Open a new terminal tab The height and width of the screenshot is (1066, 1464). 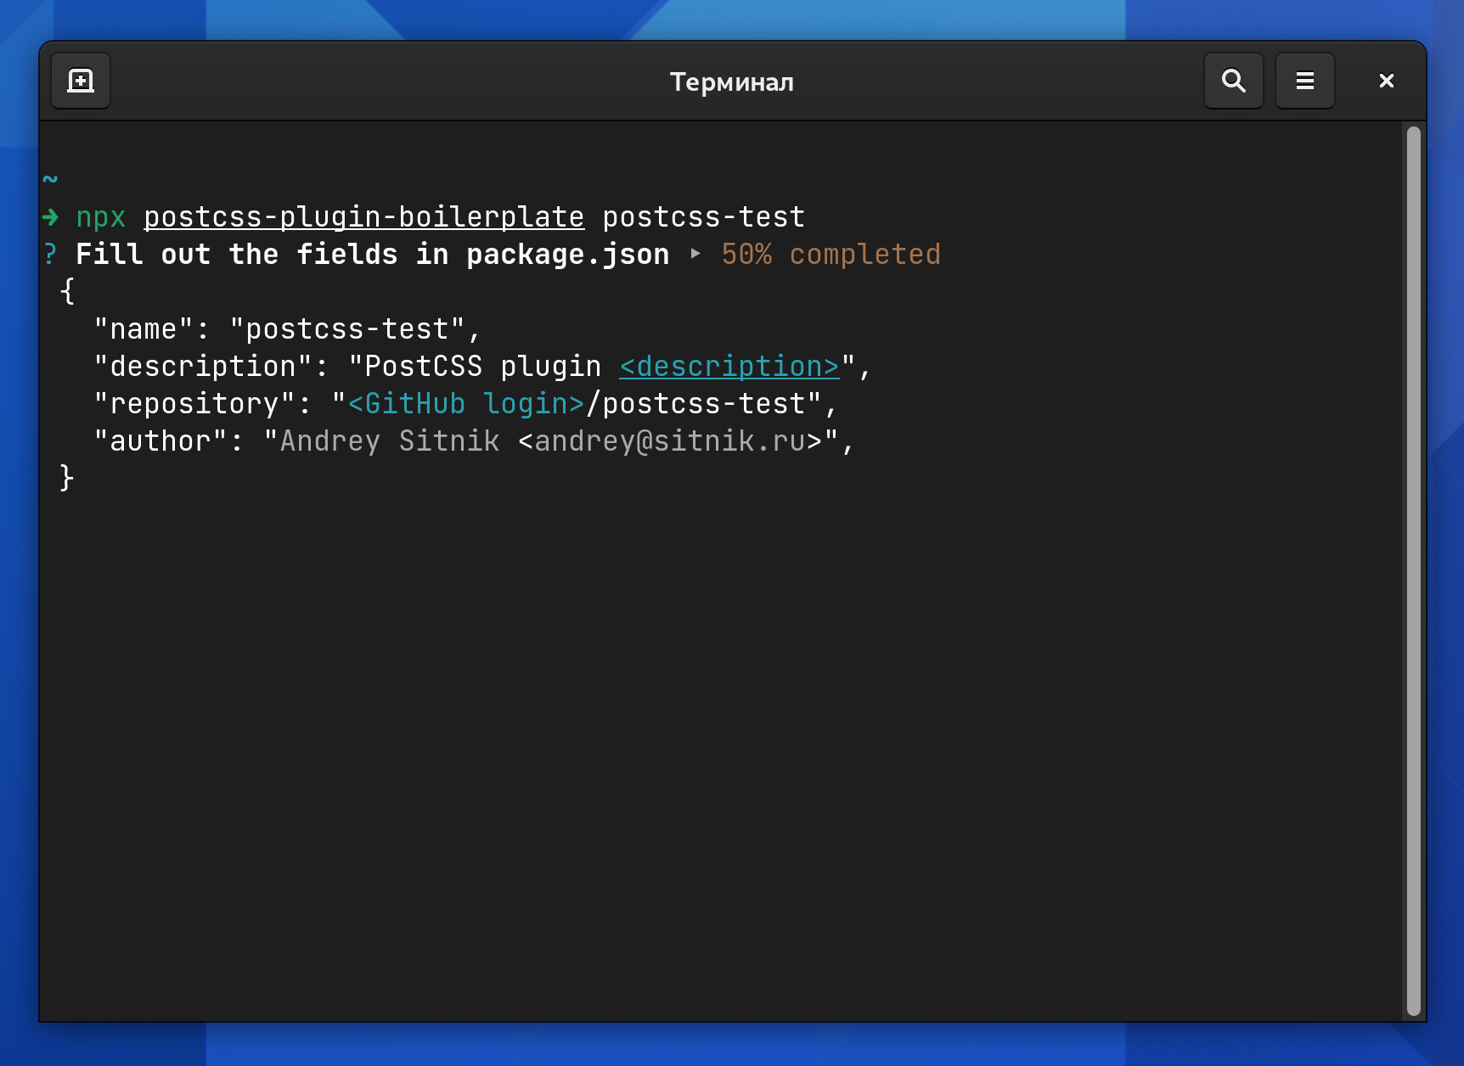81,81
